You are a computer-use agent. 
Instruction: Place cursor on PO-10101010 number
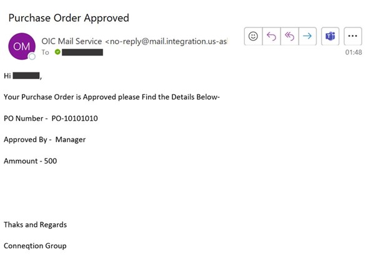[x=74, y=118]
